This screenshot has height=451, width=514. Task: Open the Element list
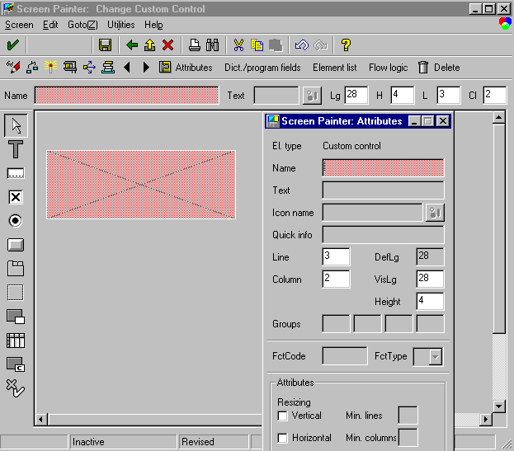(x=334, y=68)
